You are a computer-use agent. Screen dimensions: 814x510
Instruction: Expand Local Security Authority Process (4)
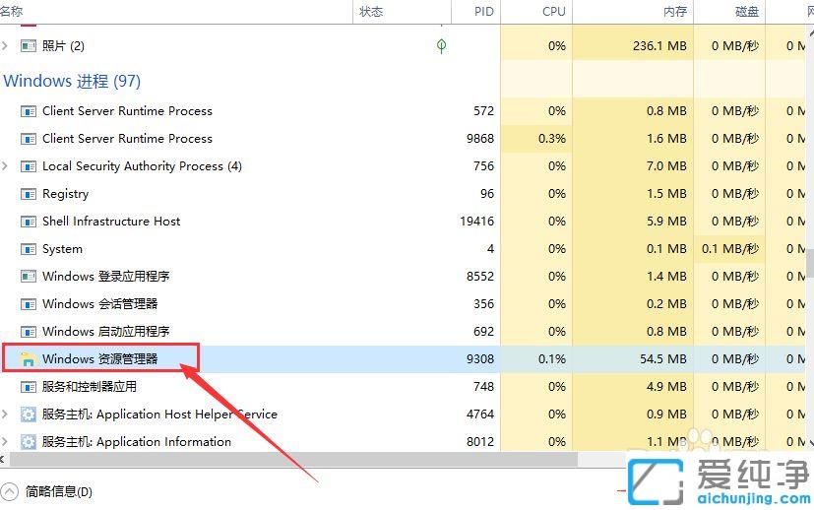coord(6,166)
